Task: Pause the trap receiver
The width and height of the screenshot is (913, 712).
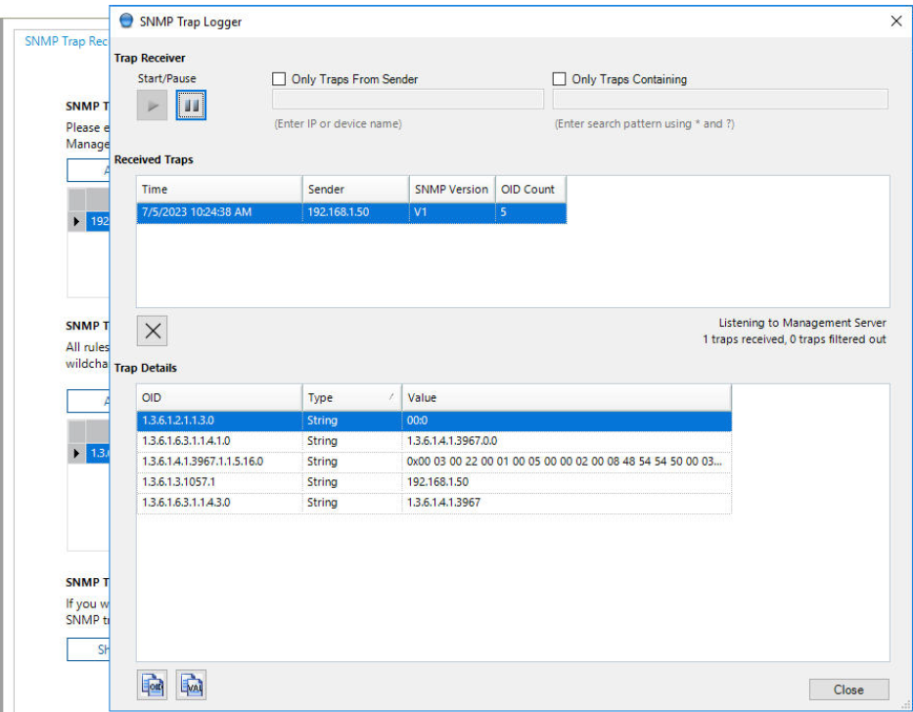Action: click(x=191, y=105)
